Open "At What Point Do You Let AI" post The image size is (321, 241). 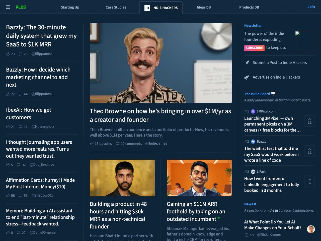point(273,225)
